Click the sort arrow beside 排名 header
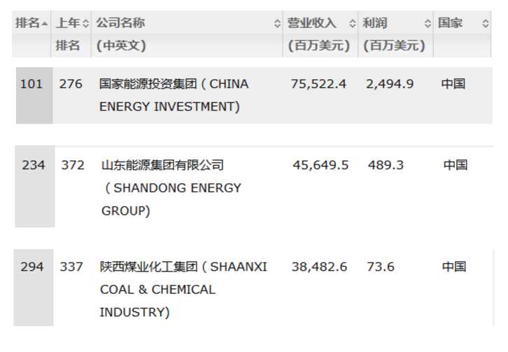 click(x=45, y=24)
